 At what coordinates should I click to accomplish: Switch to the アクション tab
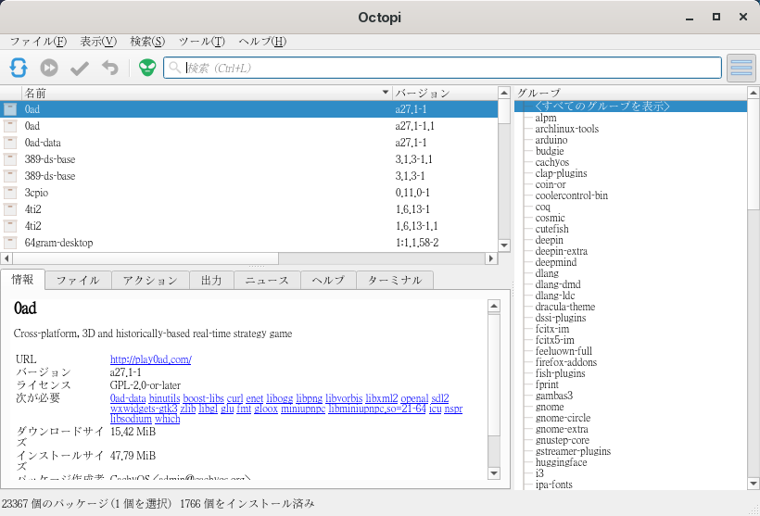click(x=150, y=281)
